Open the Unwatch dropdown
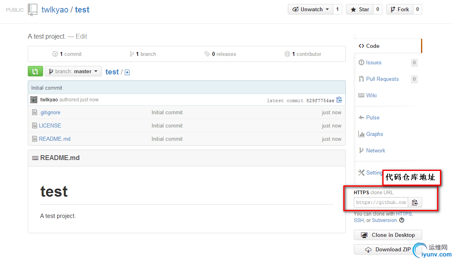 [x=310, y=9]
